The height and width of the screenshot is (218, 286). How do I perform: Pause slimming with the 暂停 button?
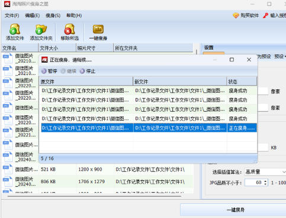coord(49,71)
